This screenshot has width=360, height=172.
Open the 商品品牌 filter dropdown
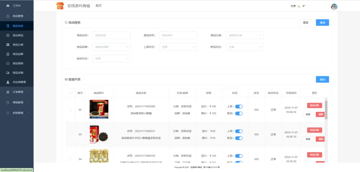coord(111,47)
